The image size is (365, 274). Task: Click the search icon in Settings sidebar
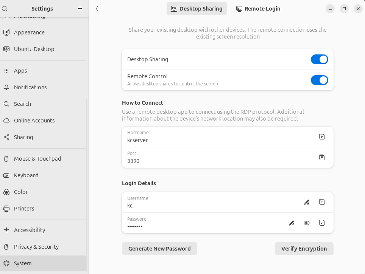pyautogui.click(x=5, y=8)
